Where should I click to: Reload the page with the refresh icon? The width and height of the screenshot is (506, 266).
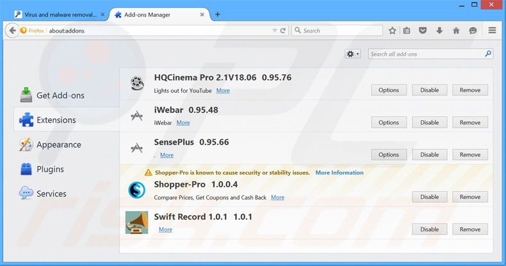tap(283, 31)
